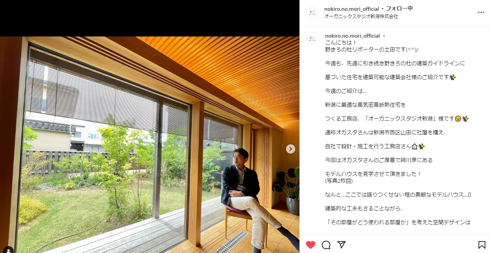
Task: Open location オーガニックスタジオ新潟株式会社
Action: click(x=361, y=17)
